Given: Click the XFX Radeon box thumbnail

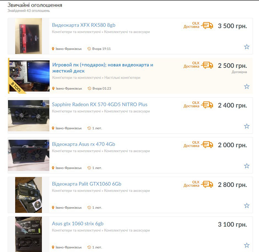Looking at the screenshot, I should point(28,36).
